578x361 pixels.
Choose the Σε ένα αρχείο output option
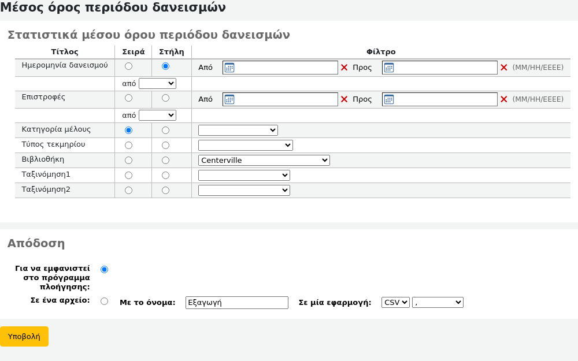coord(104,301)
